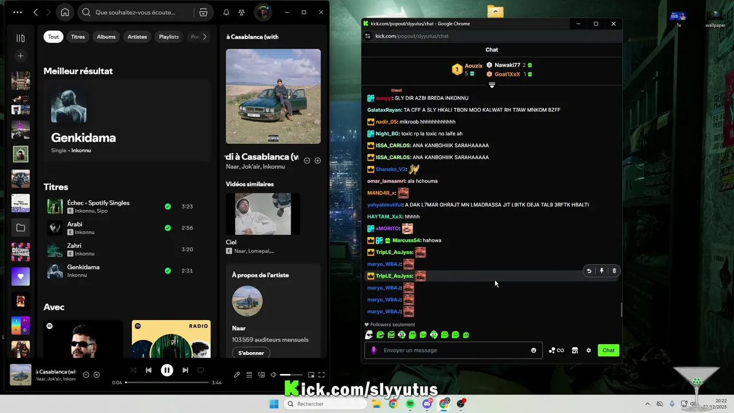The height and width of the screenshot is (413, 734).
Task: Open username omar_lamaamri in chat
Action: [386, 181]
